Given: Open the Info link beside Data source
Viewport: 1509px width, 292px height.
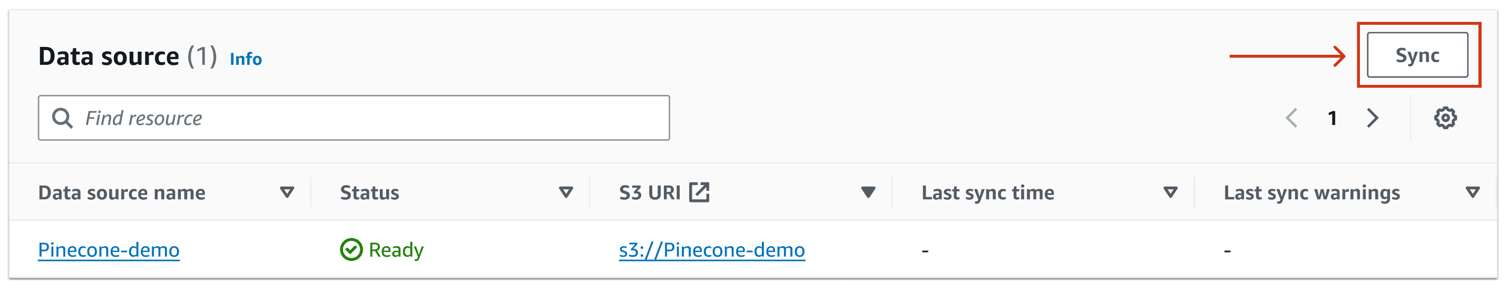Looking at the screenshot, I should pos(246,59).
